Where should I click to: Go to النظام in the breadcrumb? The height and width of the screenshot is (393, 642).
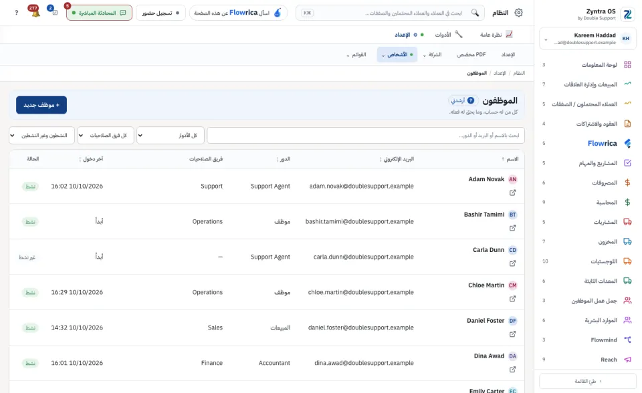pos(519,74)
